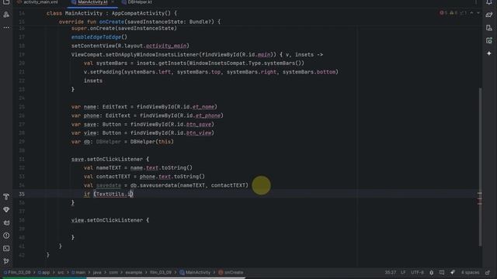Switch to the activity_main.xml tab
The image size is (497, 279).
pyautogui.click(x=37, y=2)
